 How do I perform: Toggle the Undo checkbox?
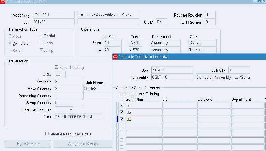[41, 43]
